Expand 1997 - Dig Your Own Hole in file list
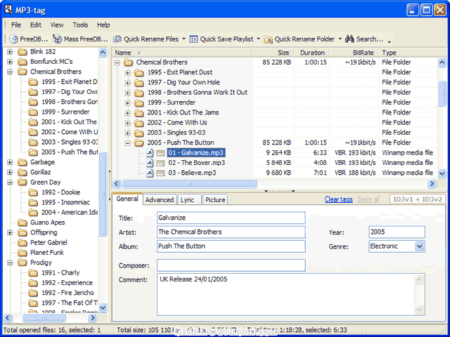Screen dimensions: 450x337 [x=128, y=83]
